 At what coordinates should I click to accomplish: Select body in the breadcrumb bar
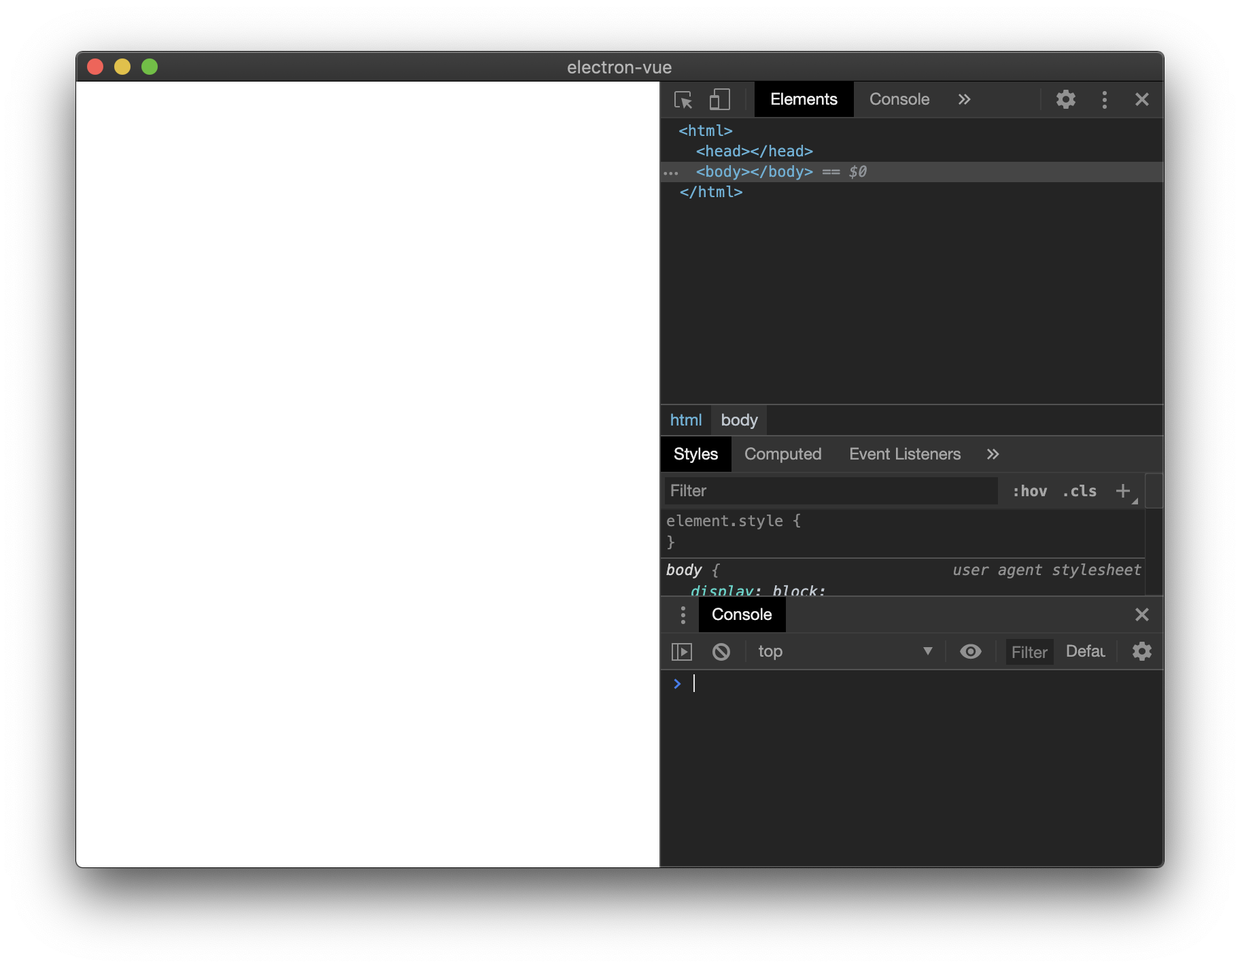tap(739, 420)
